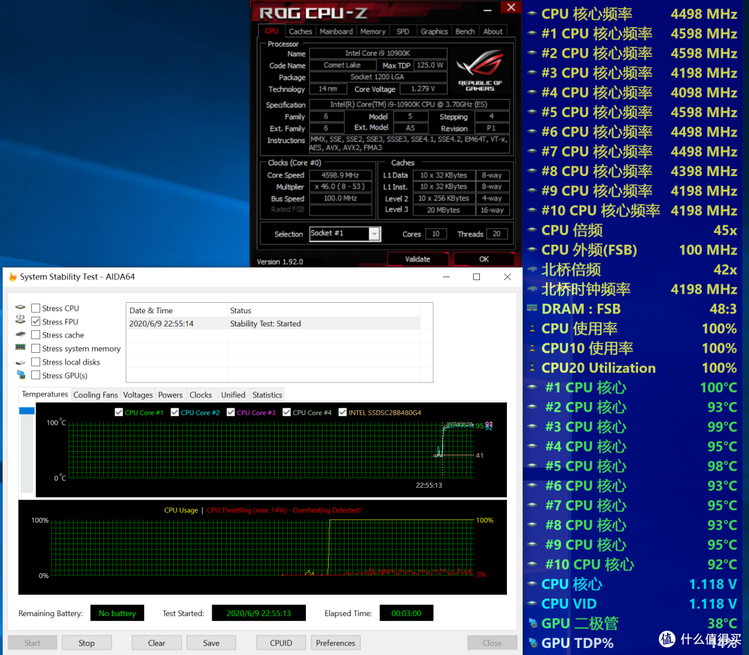Enable the Stress CPU checkbox
749x655 pixels.
35,308
